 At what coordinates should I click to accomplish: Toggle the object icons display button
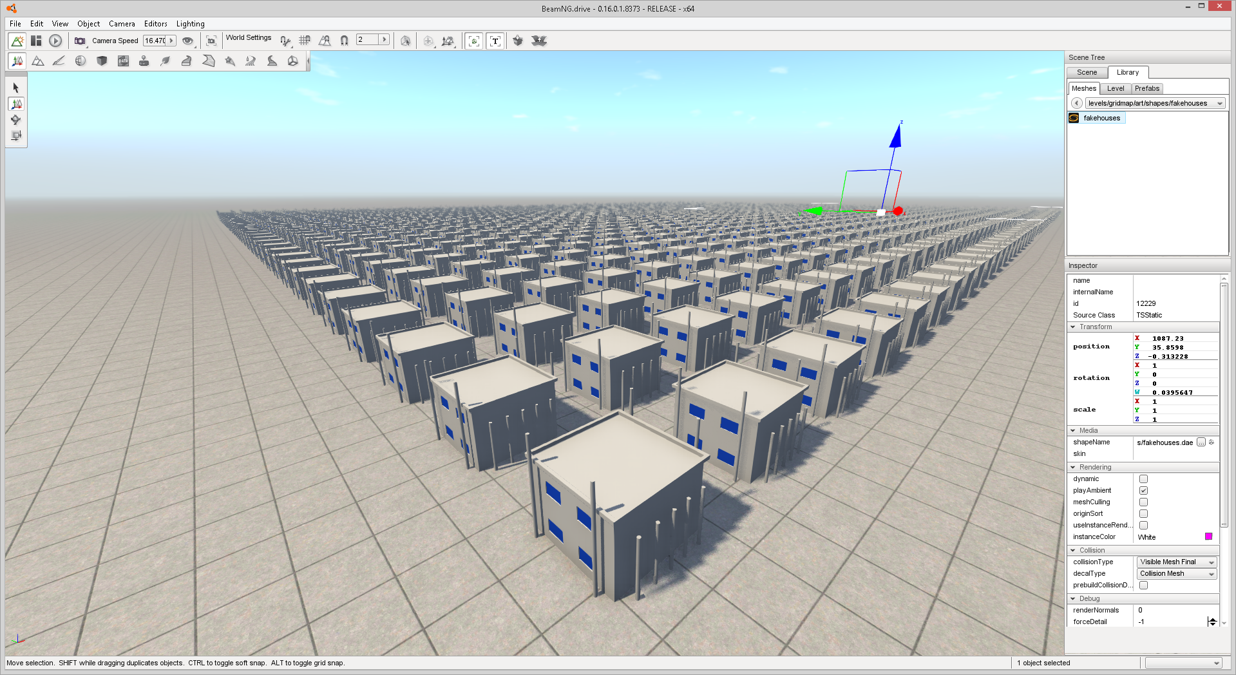pyautogui.click(x=474, y=41)
